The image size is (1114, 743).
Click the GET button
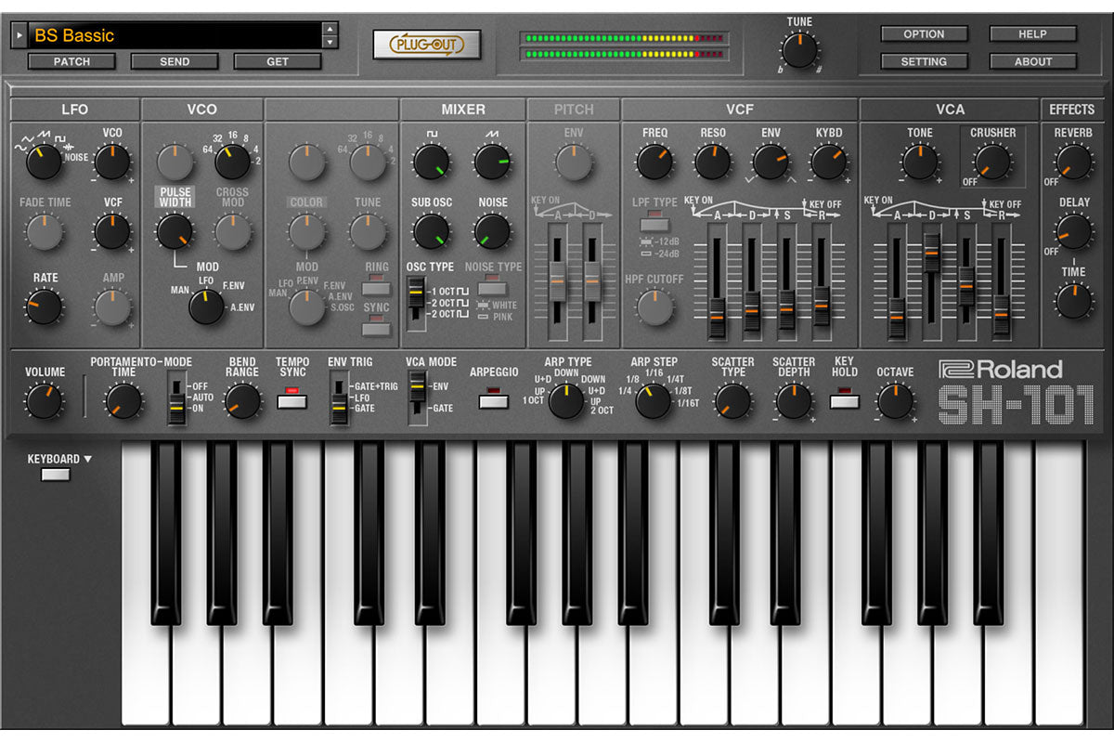coord(277,61)
